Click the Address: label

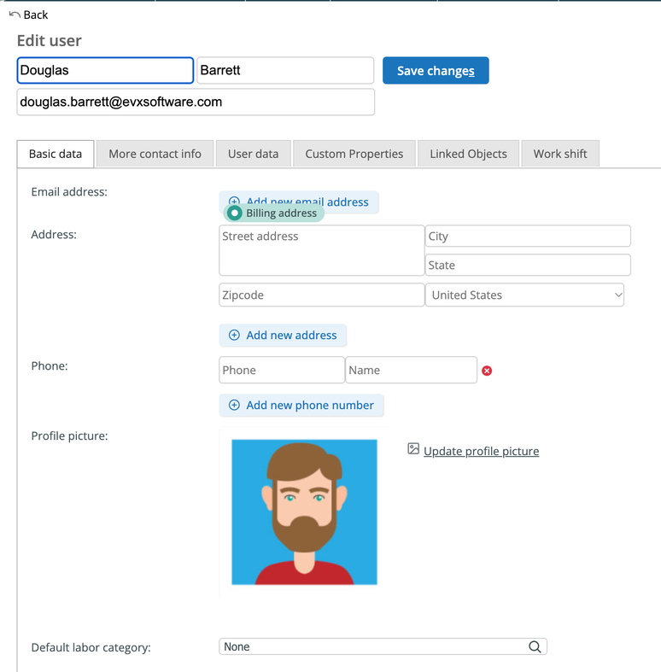pos(54,235)
